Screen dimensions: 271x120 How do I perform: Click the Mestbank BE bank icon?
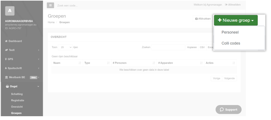(x=7, y=77)
